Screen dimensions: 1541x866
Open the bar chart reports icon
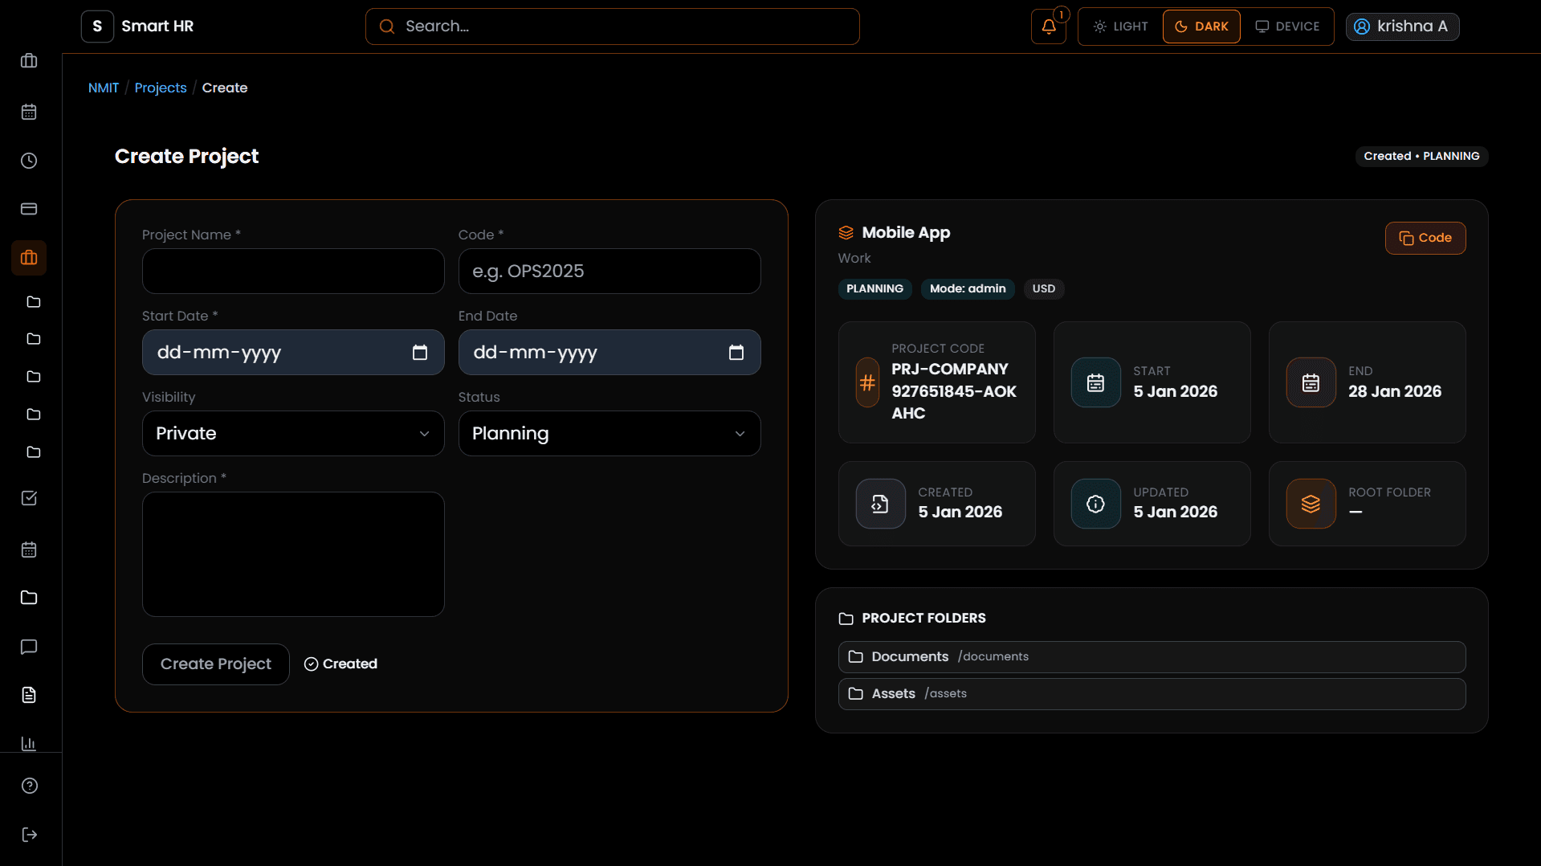(x=29, y=743)
